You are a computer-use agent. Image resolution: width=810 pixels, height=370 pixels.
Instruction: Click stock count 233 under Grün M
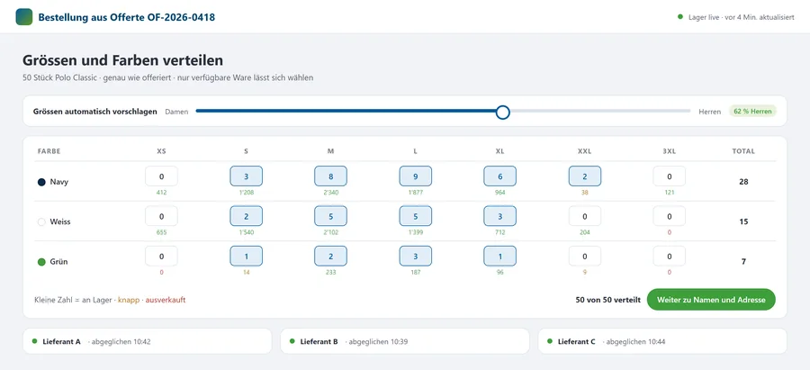click(x=330, y=273)
